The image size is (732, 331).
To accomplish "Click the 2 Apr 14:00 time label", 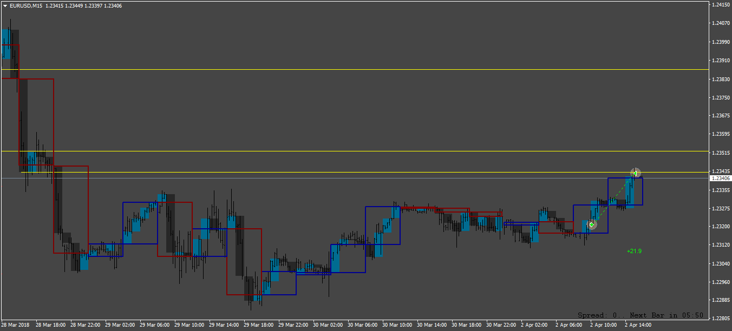I will (x=639, y=325).
